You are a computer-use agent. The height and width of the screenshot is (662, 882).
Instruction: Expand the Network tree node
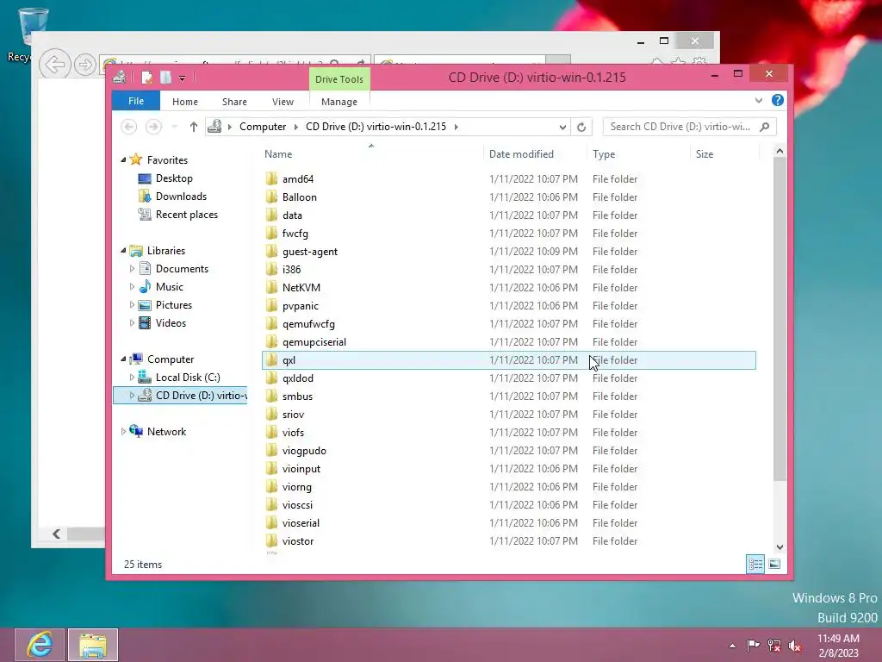[x=123, y=432]
